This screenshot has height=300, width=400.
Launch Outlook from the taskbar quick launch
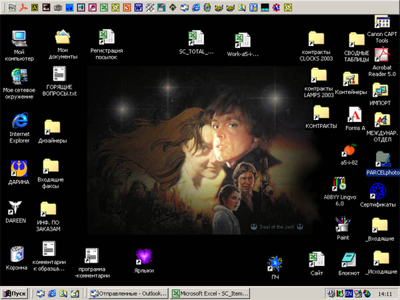(x=40, y=293)
